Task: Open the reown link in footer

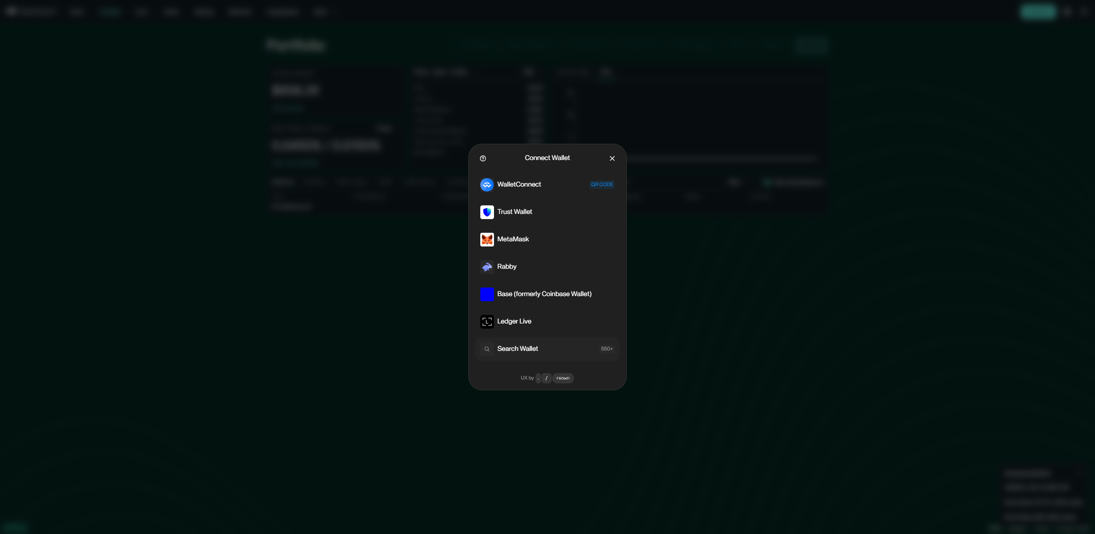Action: [x=563, y=378]
